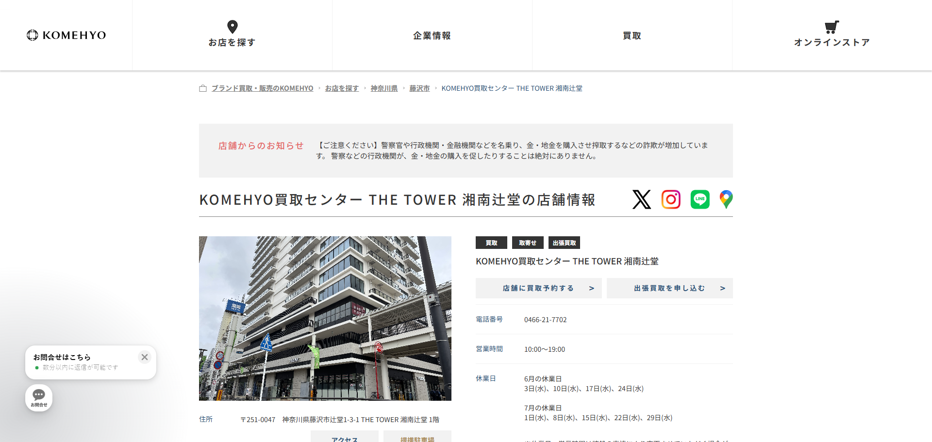
Task: Open the オンラインストア menu
Action: coord(832,35)
